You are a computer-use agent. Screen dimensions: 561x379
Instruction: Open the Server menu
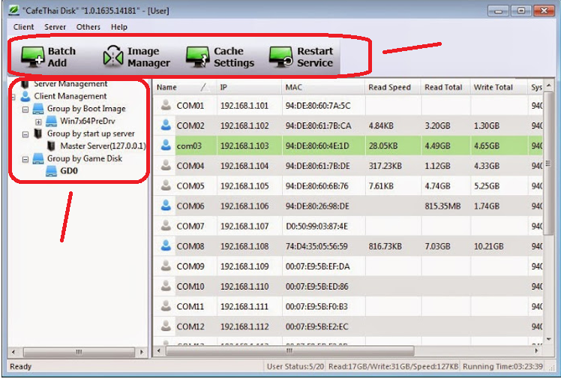55,27
